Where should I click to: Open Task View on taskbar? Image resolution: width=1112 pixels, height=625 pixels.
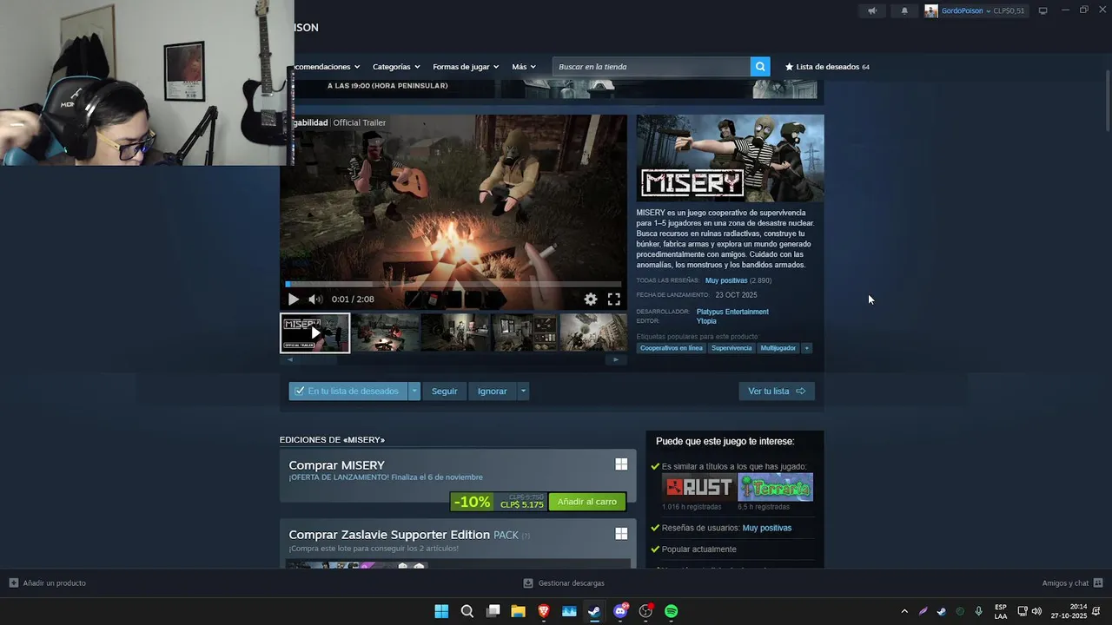click(x=493, y=611)
